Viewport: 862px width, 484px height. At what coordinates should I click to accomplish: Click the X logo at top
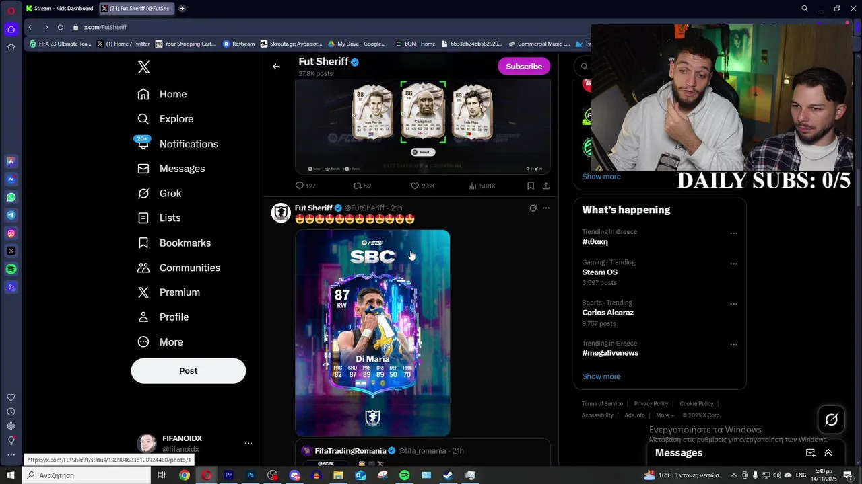click(x=143, y=67)
